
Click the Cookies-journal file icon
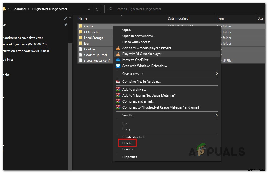click(x=80, y=55)
